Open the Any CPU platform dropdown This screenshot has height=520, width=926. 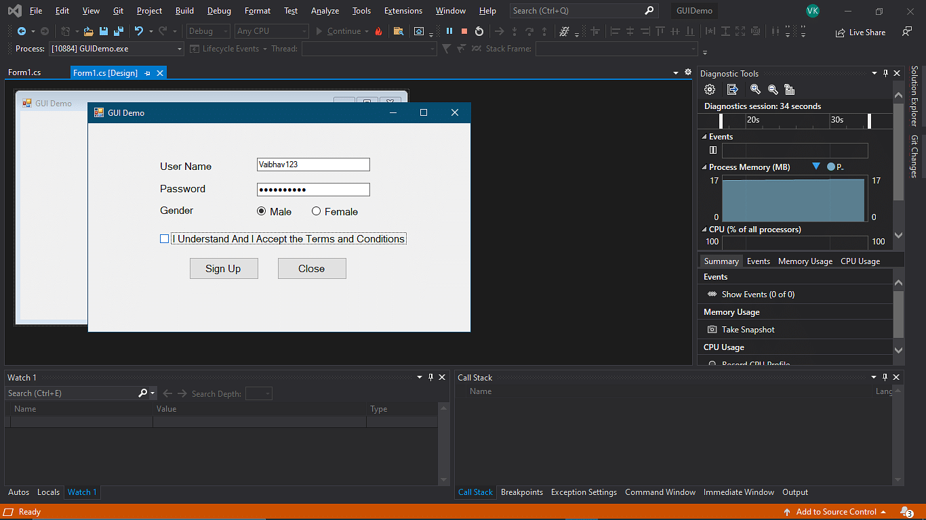[x=271, y=31]
